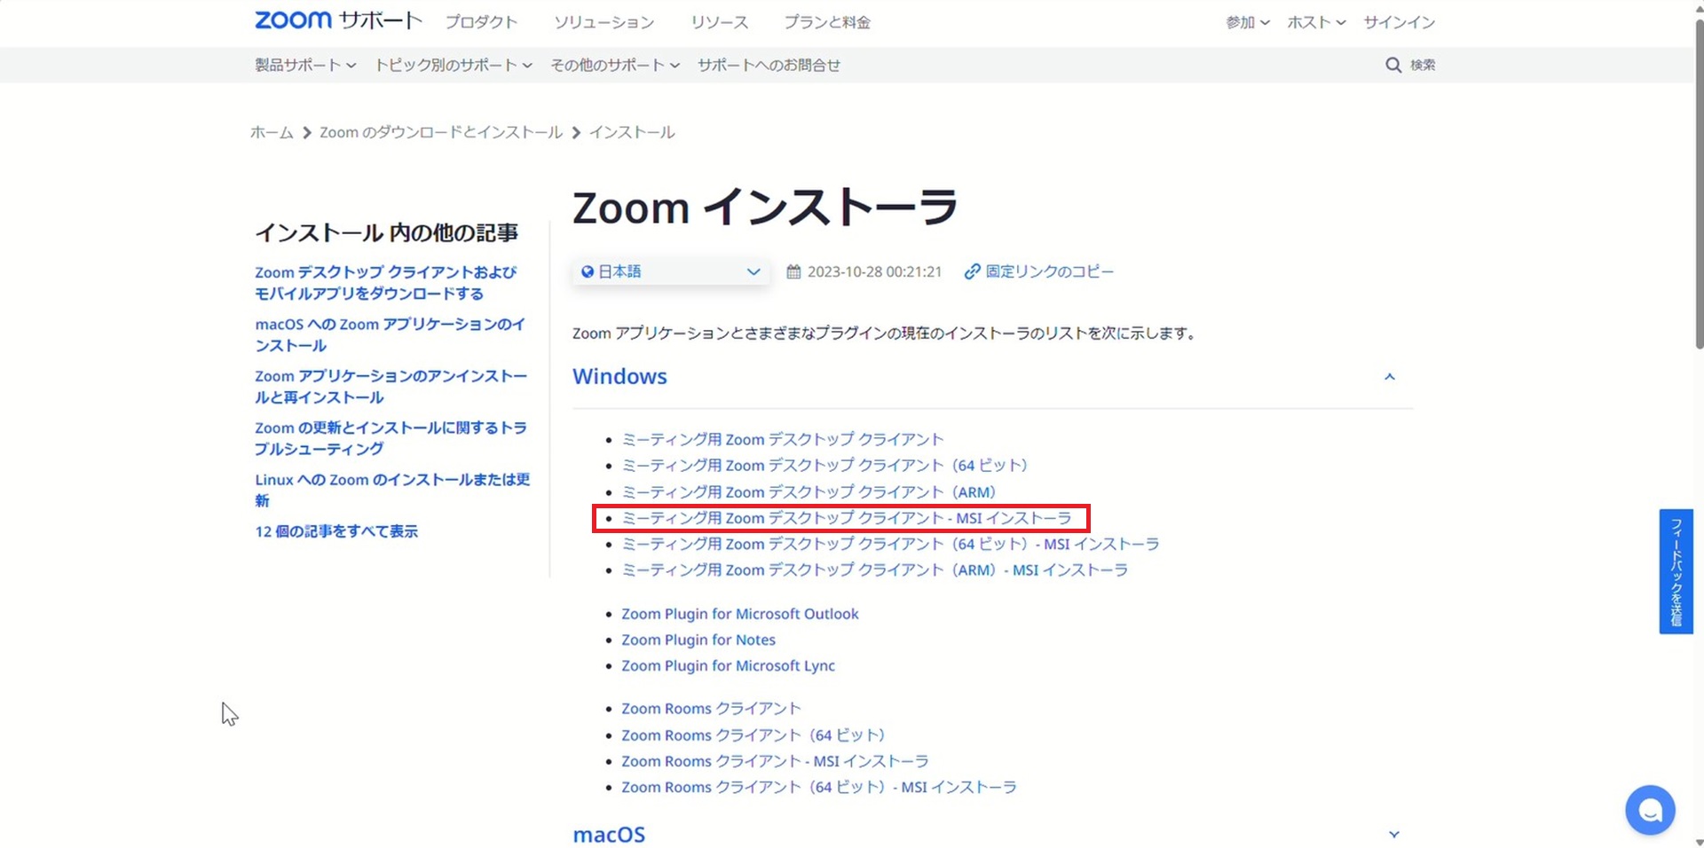Open the Zoom のダウンロードとインストール breadcrumb
This screenshot has height=848, width=1704.
[x=441, y=132]
